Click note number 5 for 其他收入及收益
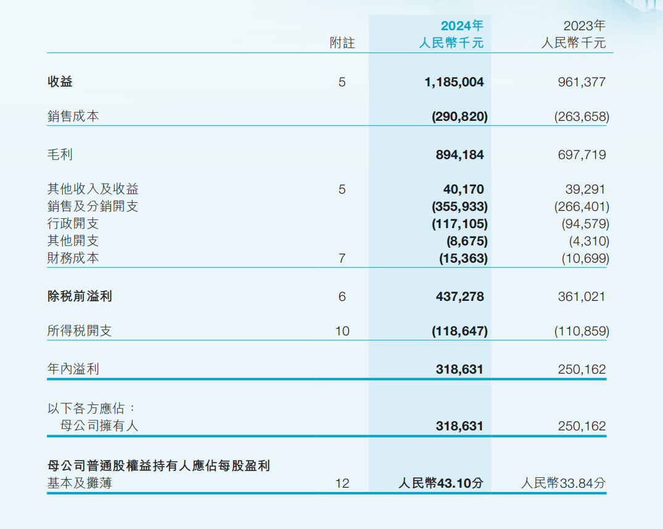The width and height of the screenshot is (663, 529). [342, 189]
